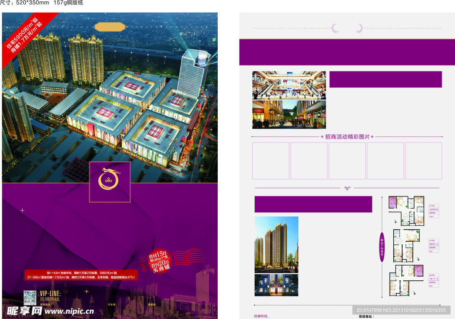This screenshot has height=319, width=455.
Task: Select the night entrance building photo
Action: click(x=276, y=285)
